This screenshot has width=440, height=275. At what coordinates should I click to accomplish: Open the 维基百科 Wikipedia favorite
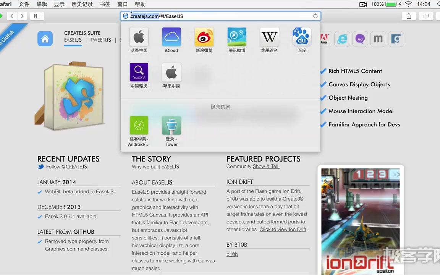pyautogui.click(x=269, y=40)
